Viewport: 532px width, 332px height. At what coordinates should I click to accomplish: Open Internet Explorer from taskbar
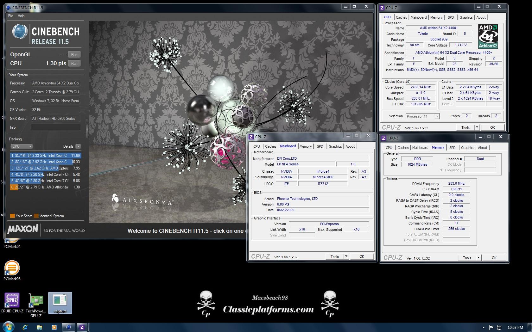click(25, 327)
